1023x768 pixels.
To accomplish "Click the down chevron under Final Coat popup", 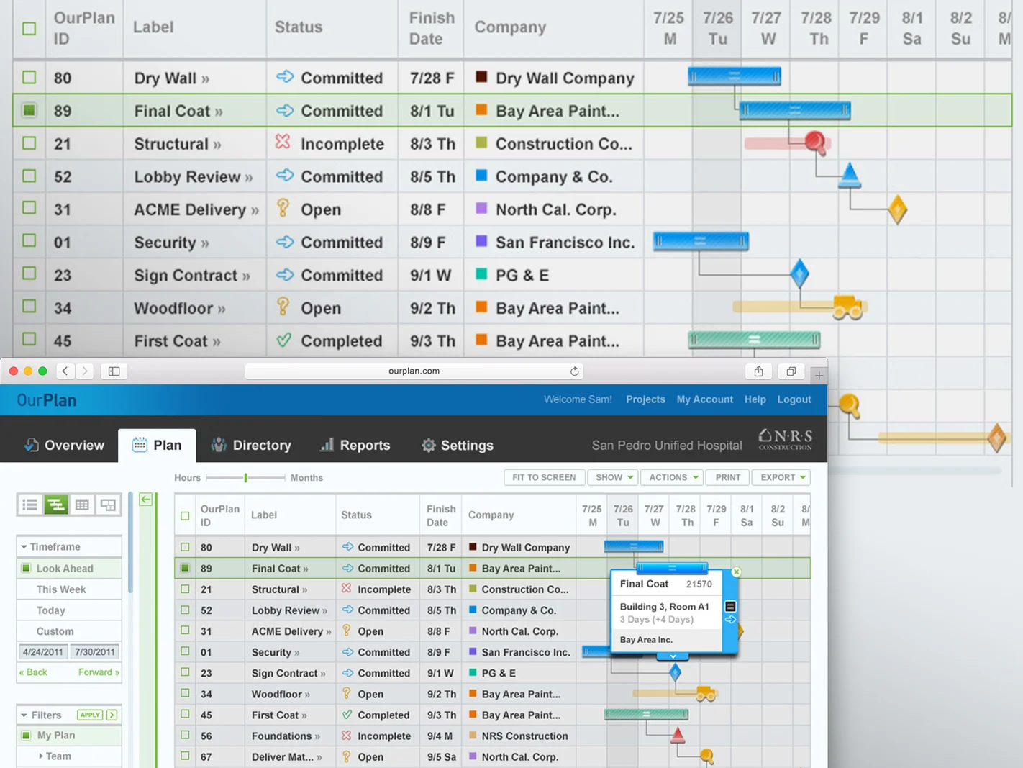I will (673, 656).
